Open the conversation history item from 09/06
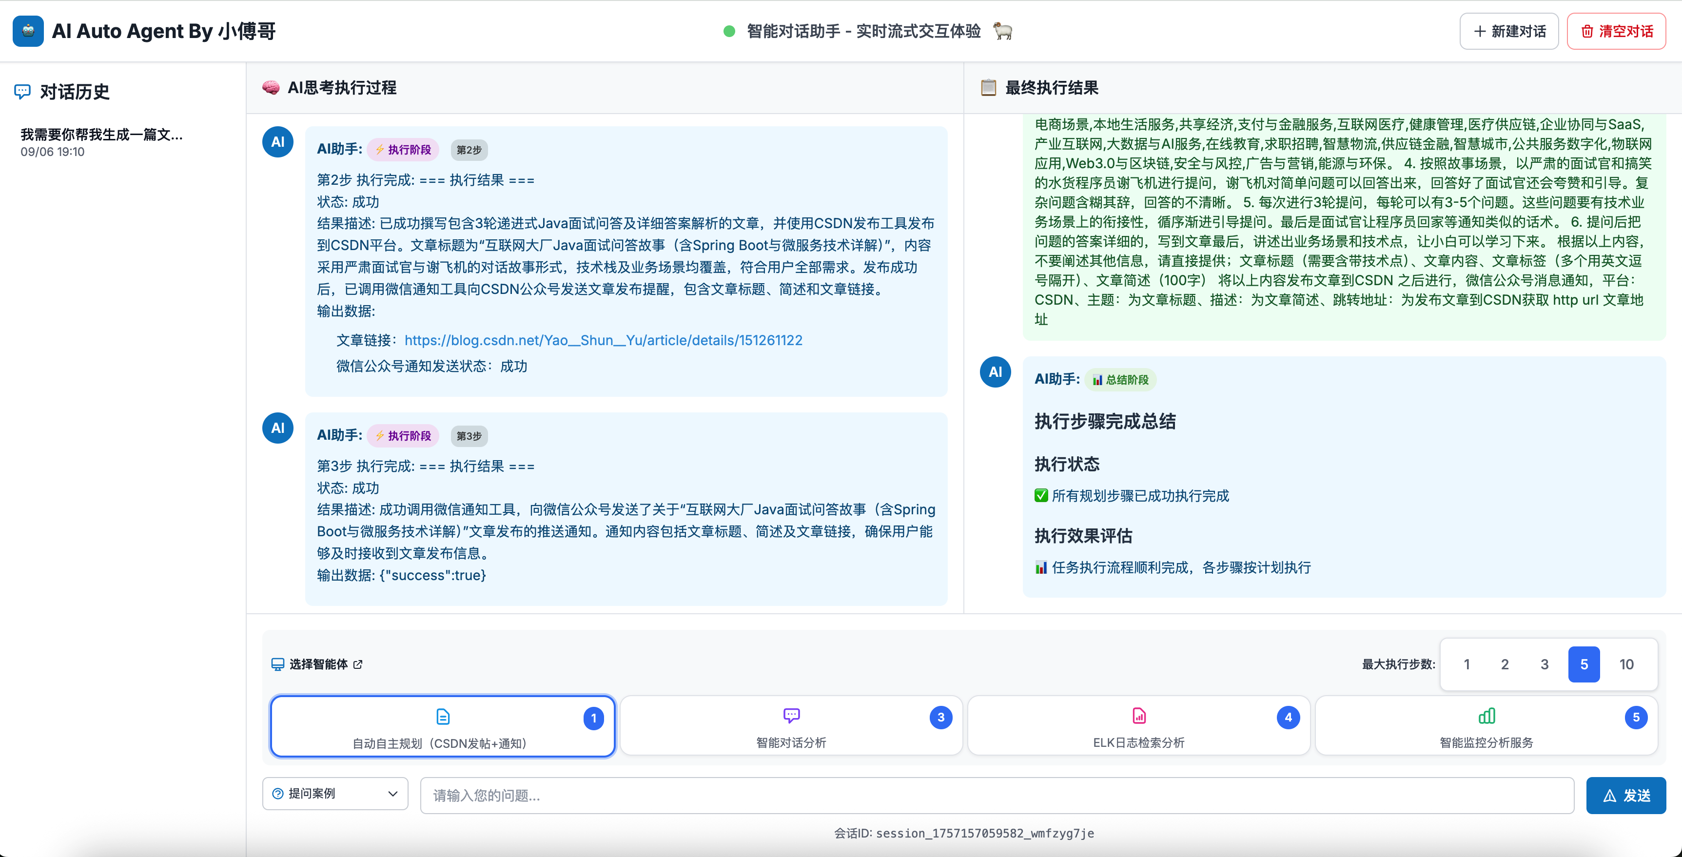 (102, 142)
